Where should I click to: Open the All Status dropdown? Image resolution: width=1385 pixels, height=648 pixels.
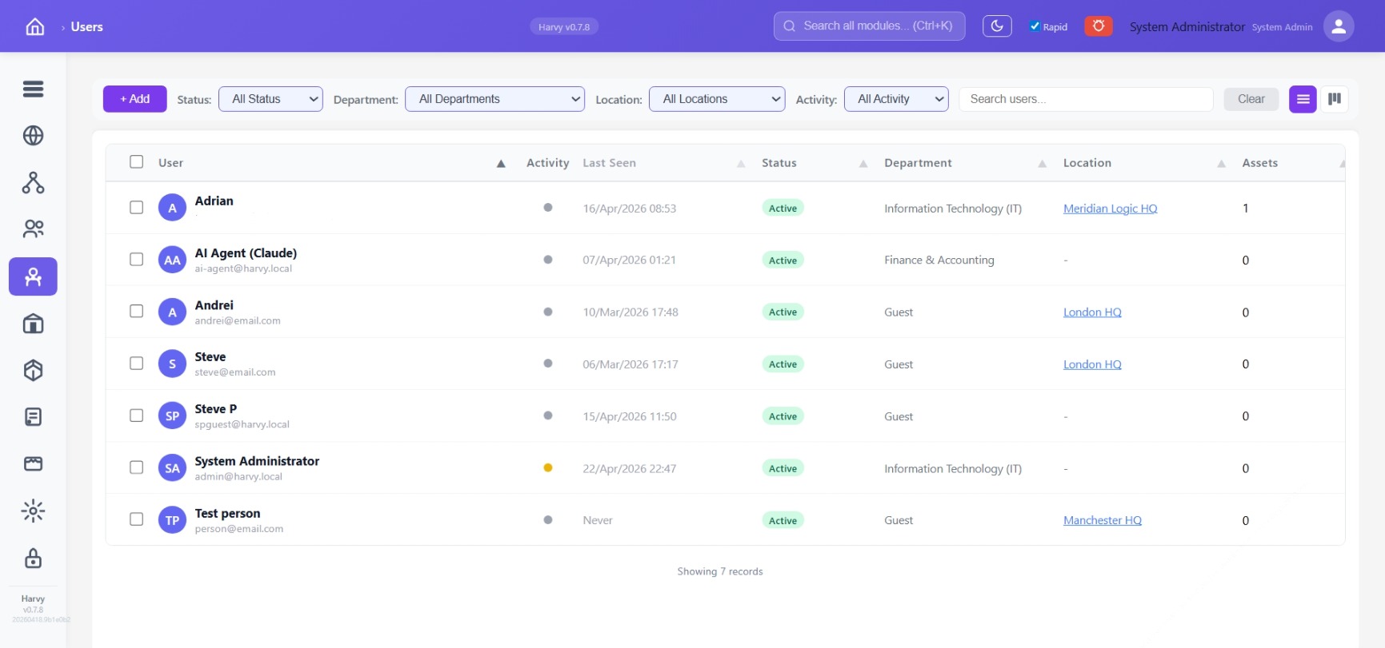coord(270,99)
